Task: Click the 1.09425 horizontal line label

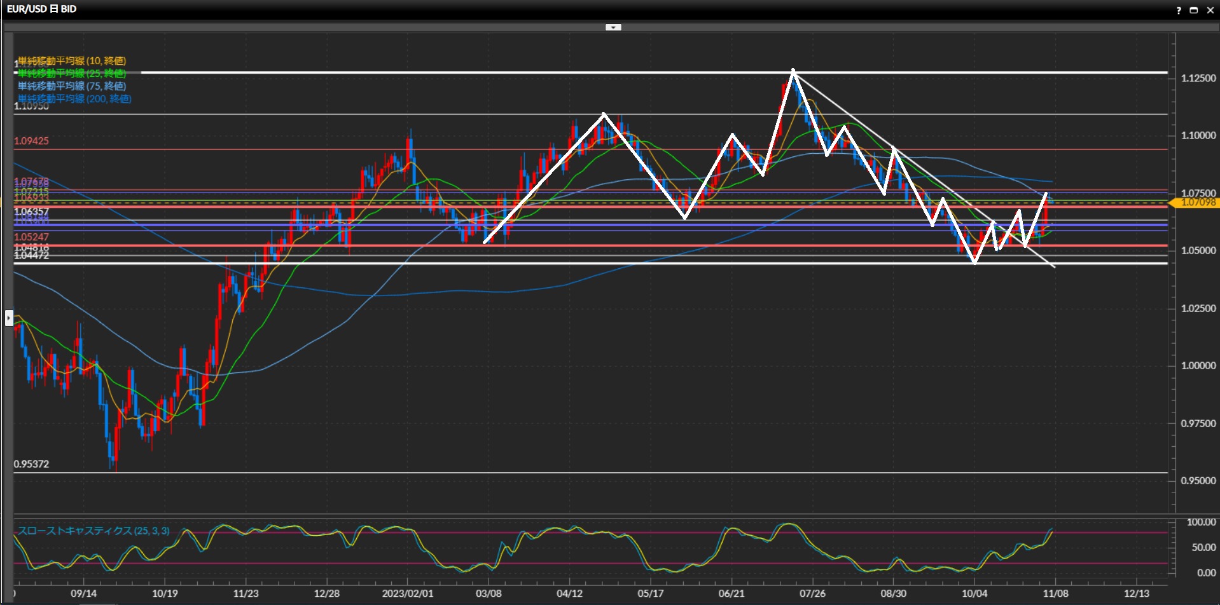Action: [31, 141]
